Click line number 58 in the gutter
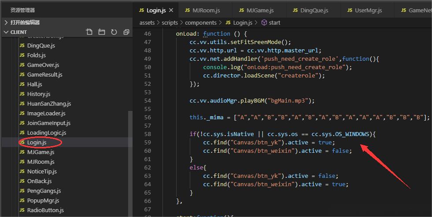432x217 pixels. pyautogui.click(x=148, y=134)
